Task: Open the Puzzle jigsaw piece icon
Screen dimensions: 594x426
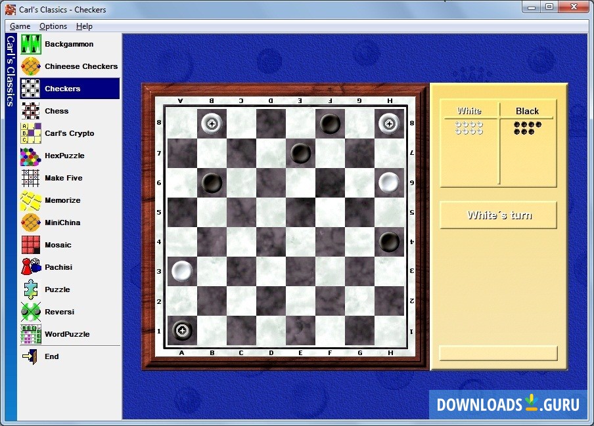Action: click(x=31, y=290)
